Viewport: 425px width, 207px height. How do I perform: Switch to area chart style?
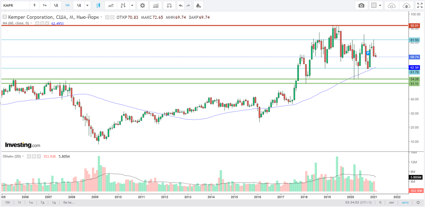pos(111,5)
